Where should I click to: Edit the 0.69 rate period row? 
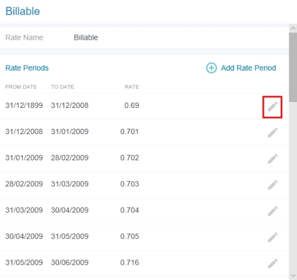tap(273, 106)
